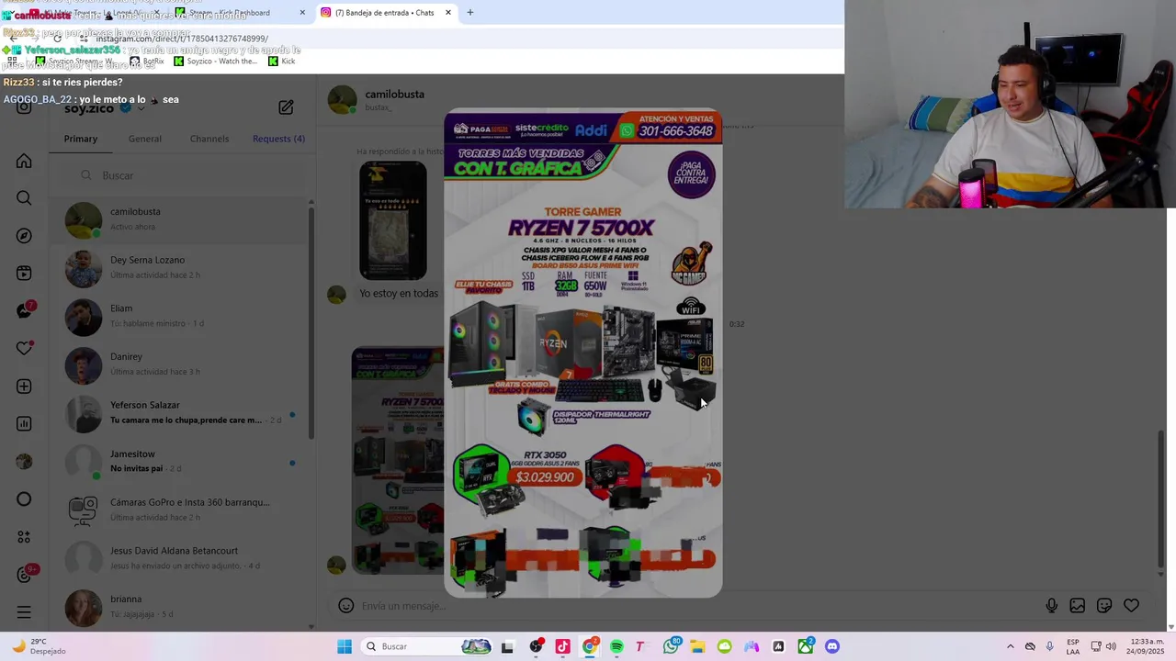Click the story reply thumbnail in chat
Image resolution: width=1176 pixels, height=661 pixels.
(392, 220)
